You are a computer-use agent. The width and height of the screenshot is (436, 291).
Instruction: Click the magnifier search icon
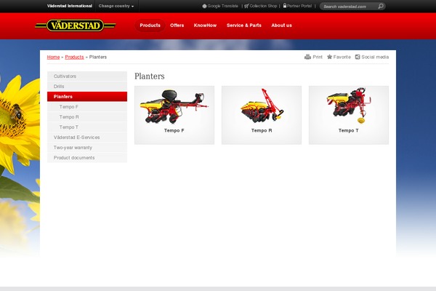[x=381, y=6]
